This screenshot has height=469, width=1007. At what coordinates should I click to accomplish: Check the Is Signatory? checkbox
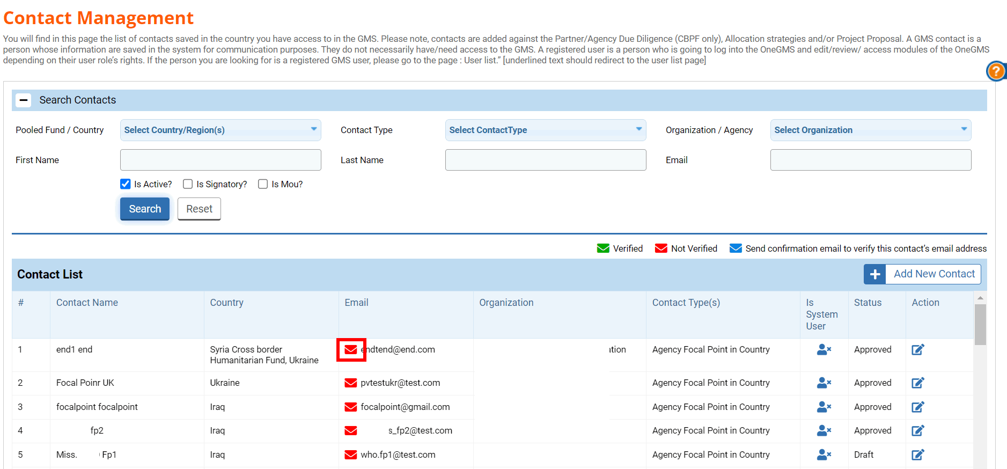pos(188,184)
